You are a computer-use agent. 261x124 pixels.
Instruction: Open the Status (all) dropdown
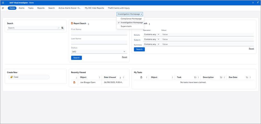[99, 52]
